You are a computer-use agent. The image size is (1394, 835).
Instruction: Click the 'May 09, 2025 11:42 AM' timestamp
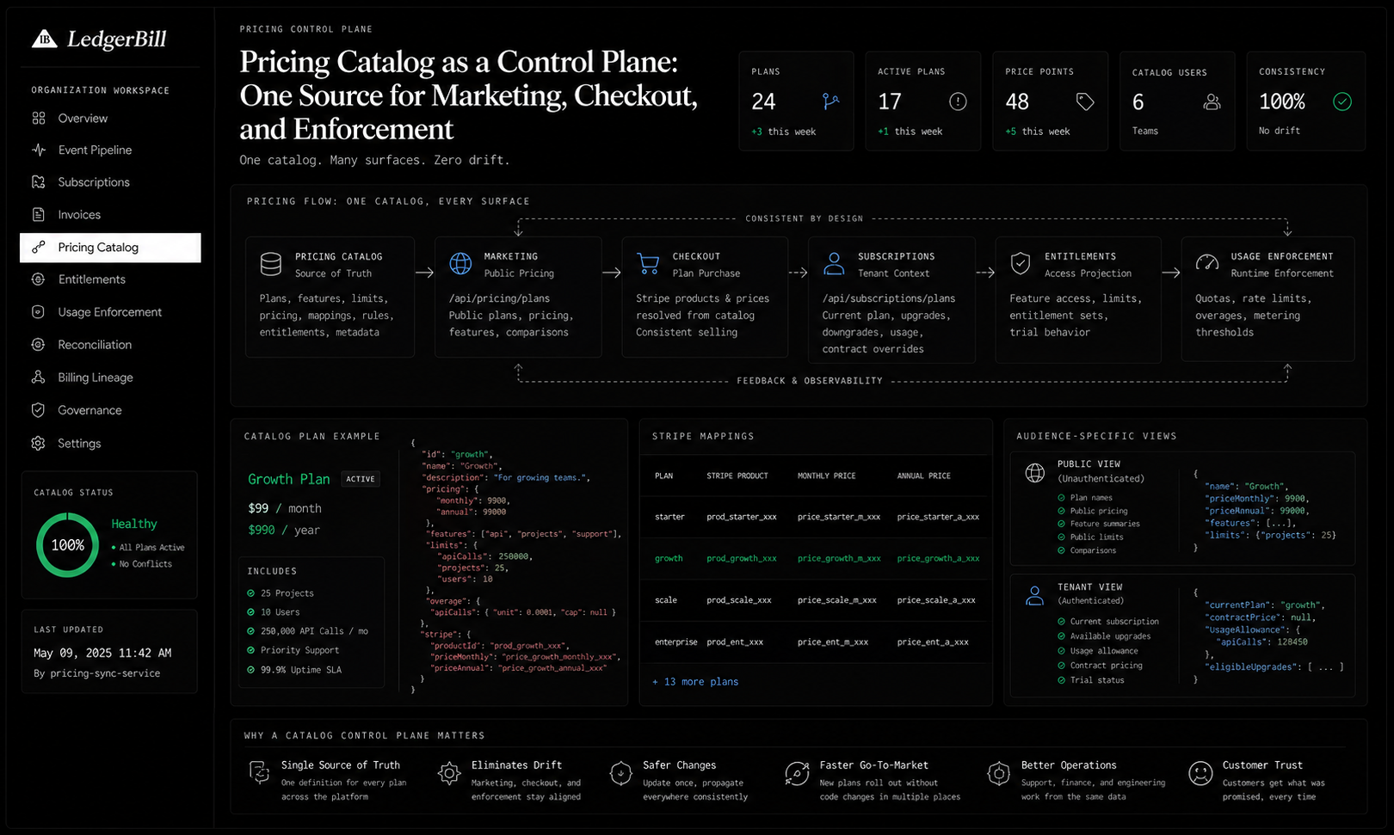(102, 653)
